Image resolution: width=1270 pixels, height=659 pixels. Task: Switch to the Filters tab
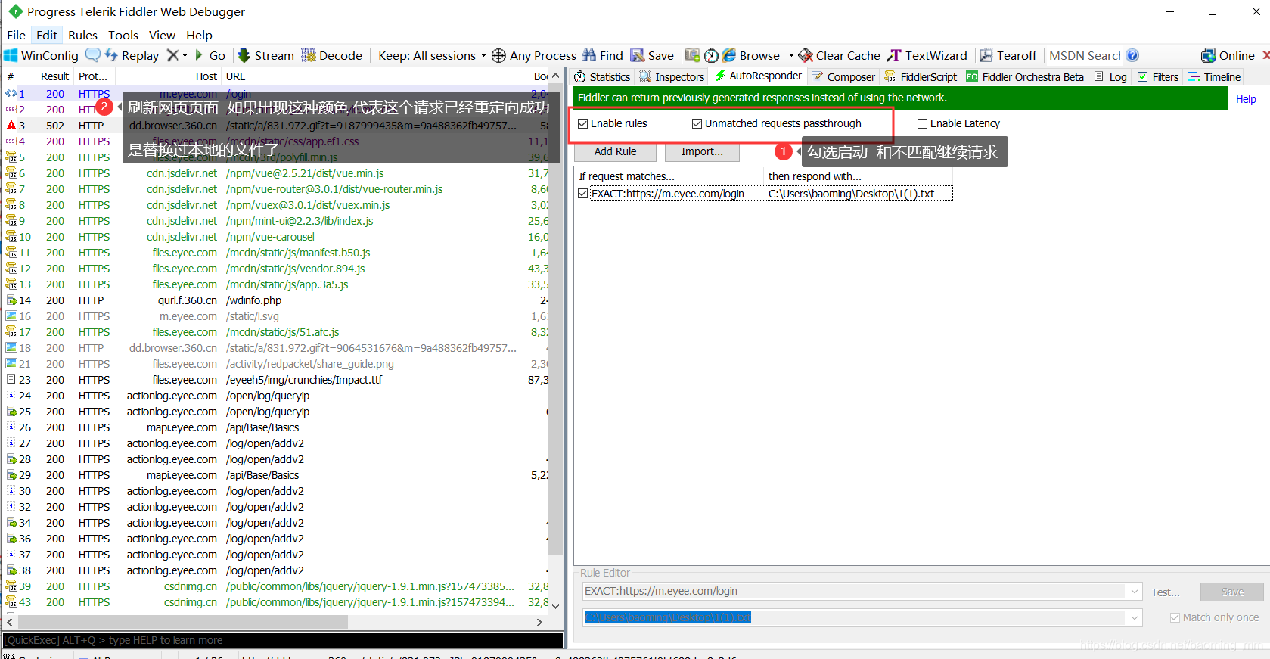1158,76
